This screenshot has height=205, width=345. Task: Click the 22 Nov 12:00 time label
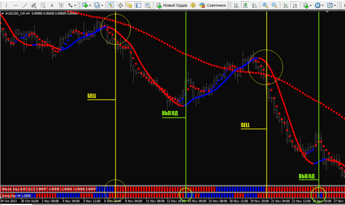point(301,201)
